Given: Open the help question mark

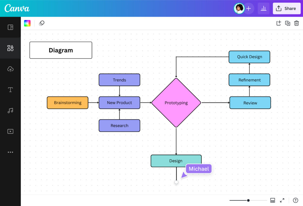Looking at the screenshot, I should 295,200.
